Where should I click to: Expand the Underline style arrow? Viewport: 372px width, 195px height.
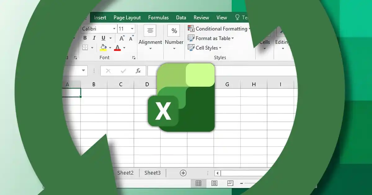pos(111,38)
